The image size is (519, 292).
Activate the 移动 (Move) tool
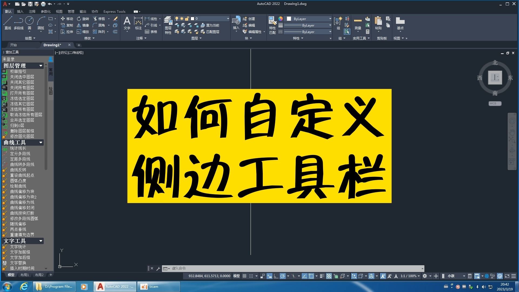[67, 19]
